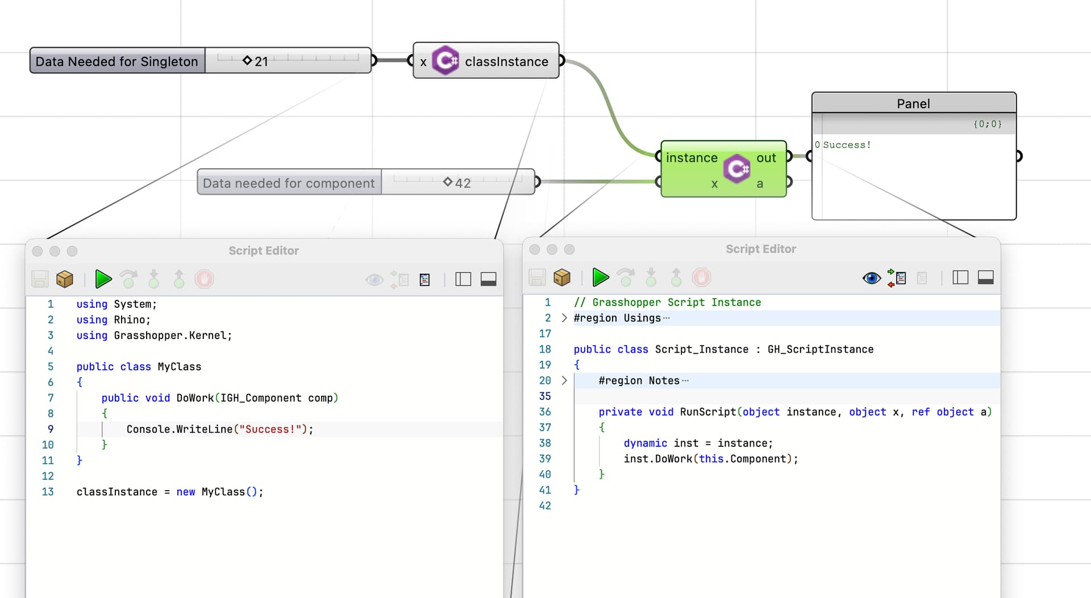The width and height of the screenshot is (1091, 598).
Task: Click the faded document icon in the Script_Instance editor
Action: point(922,278)
